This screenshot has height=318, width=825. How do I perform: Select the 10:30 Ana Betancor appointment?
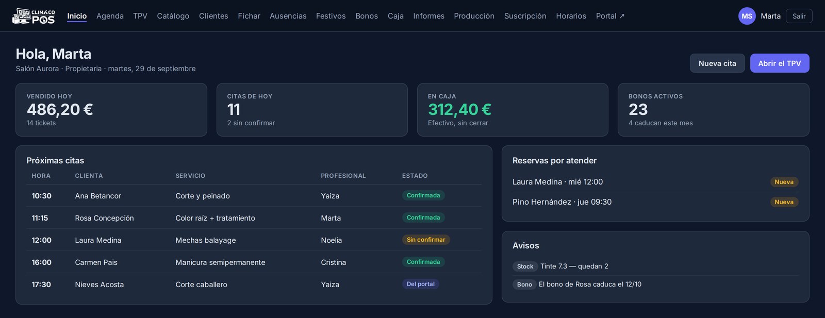click(x=254, y=196)
